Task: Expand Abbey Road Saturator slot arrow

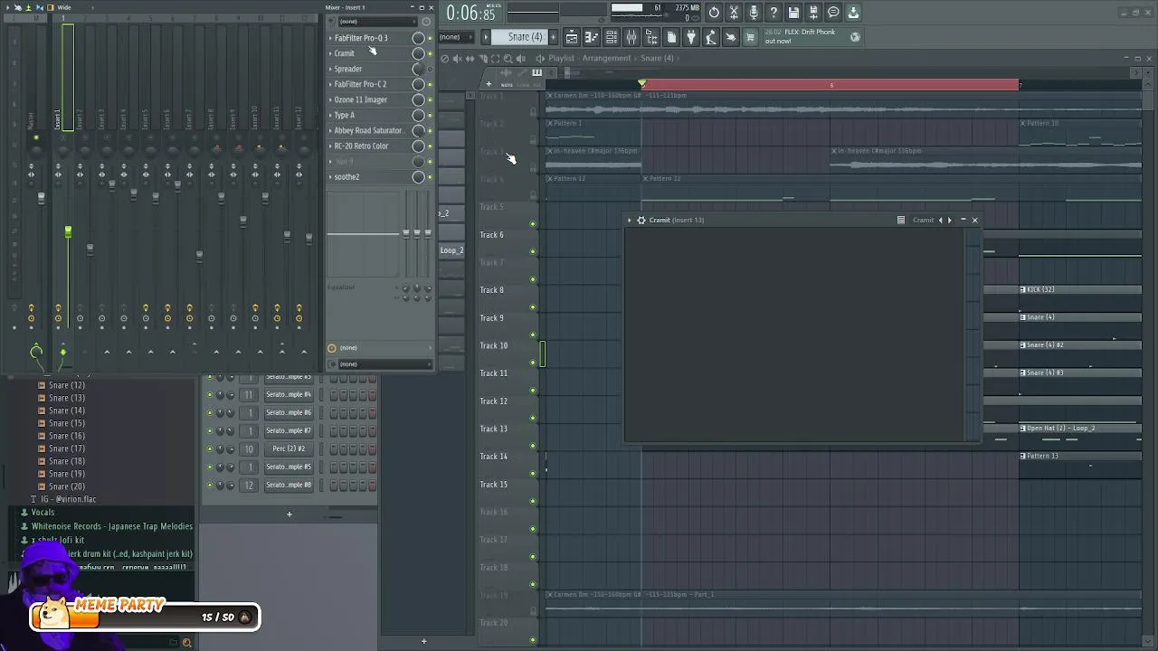Action: point(330,130)
